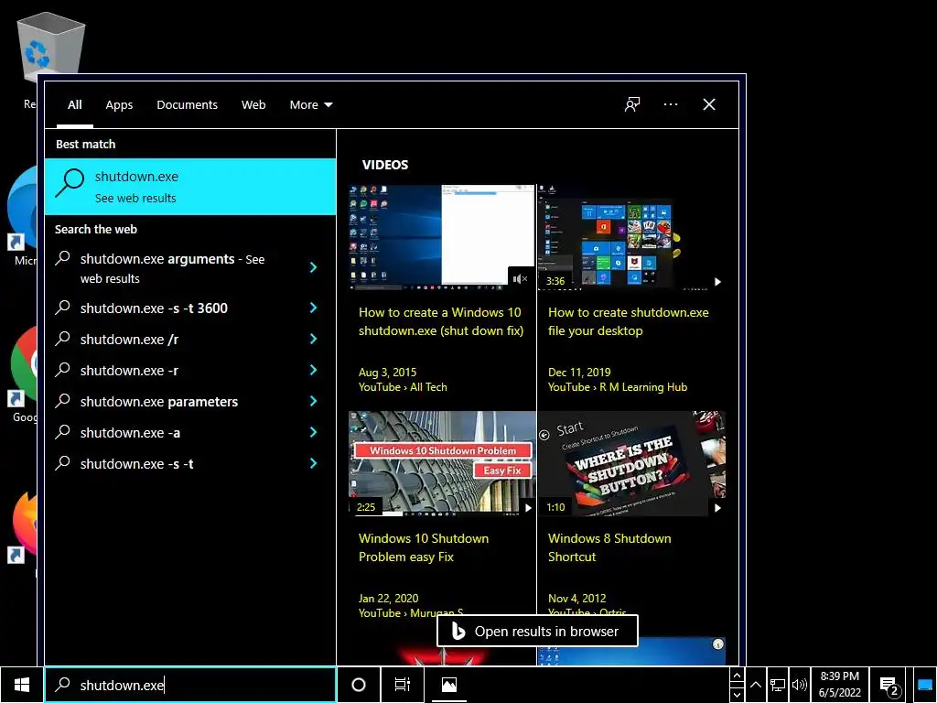Play the 2:25 video preview
The image size is (937, 703).
[x=528, y=507]
